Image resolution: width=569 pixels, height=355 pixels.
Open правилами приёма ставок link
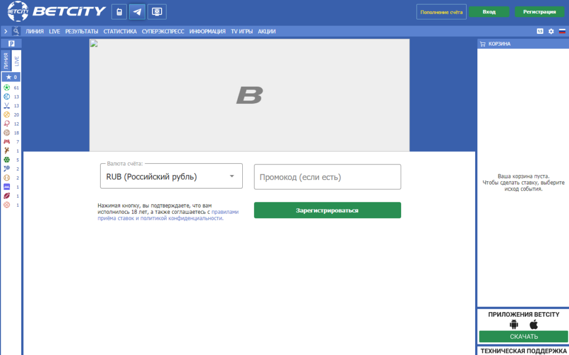168,215
